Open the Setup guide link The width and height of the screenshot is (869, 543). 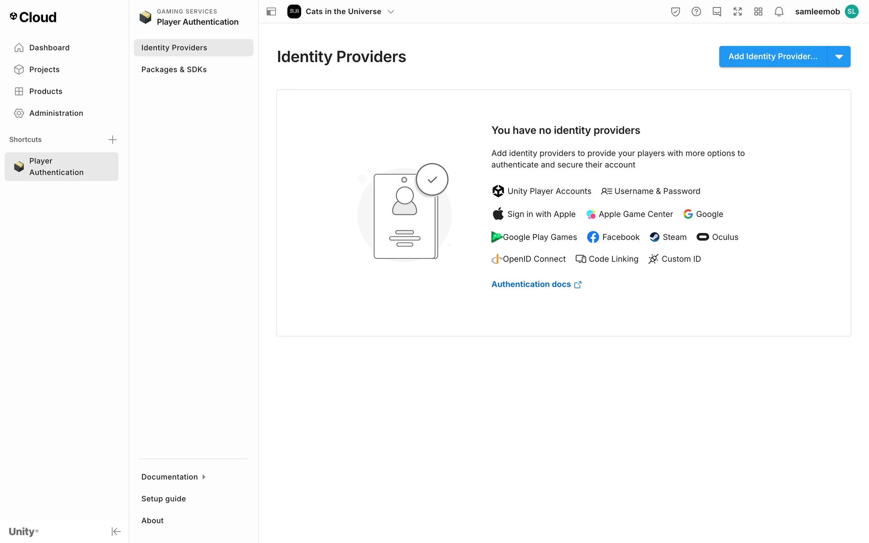163,499
